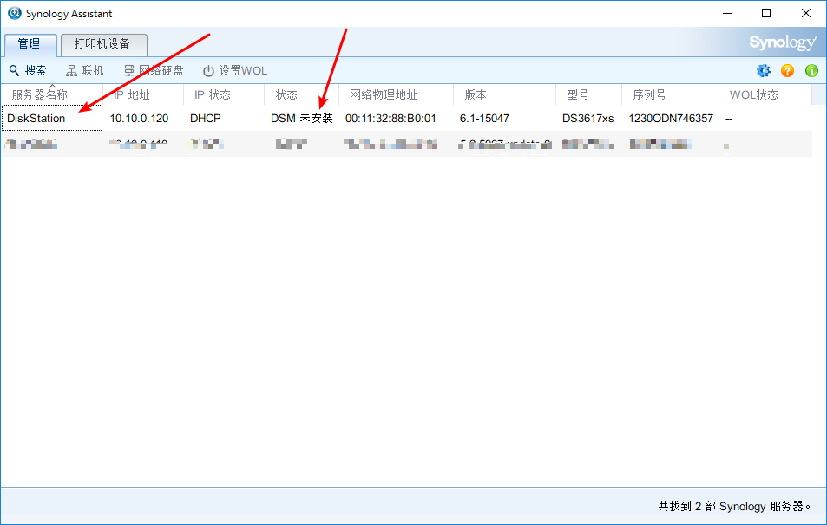
Task: Close the Synology Assistant window
Action: pos(806,13)
